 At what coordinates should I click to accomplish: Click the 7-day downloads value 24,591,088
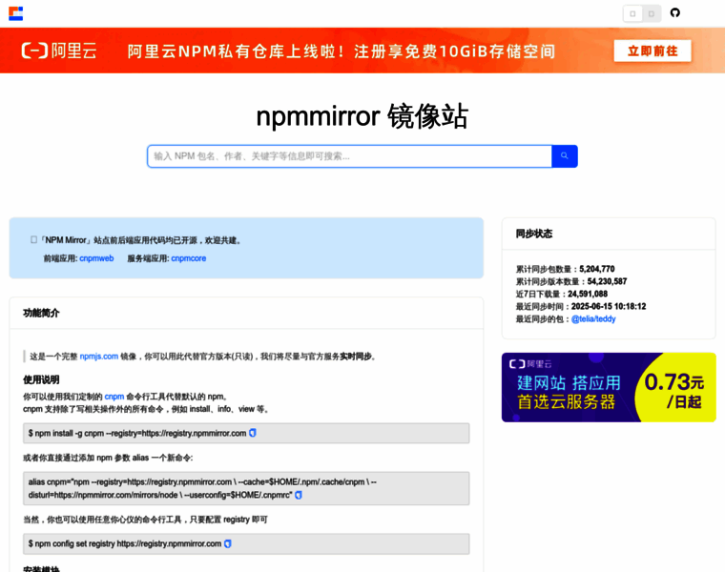(x=588, y=294)
